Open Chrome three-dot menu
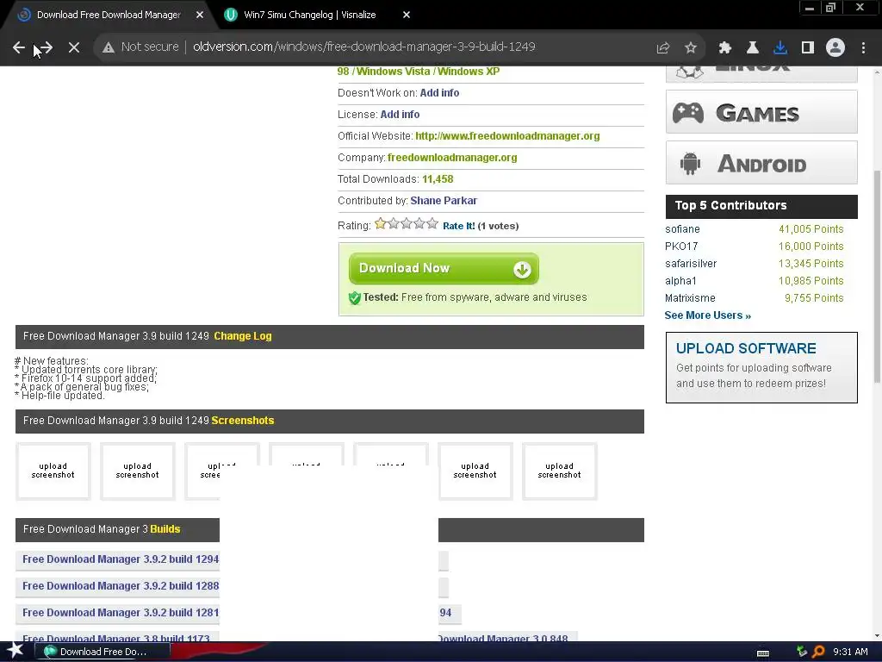 tap(863, 47)
